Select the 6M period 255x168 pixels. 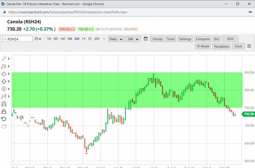pos(77,39)
